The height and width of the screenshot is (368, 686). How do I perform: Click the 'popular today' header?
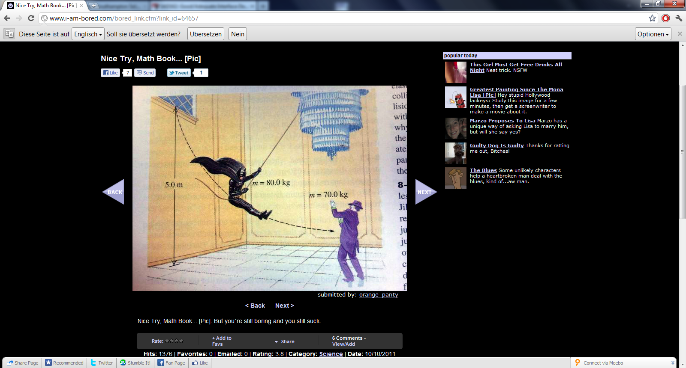(507, 56)
